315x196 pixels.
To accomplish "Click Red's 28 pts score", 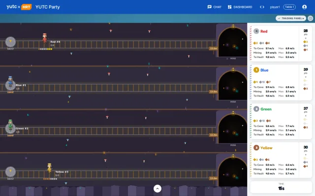I will click(306, 32).
